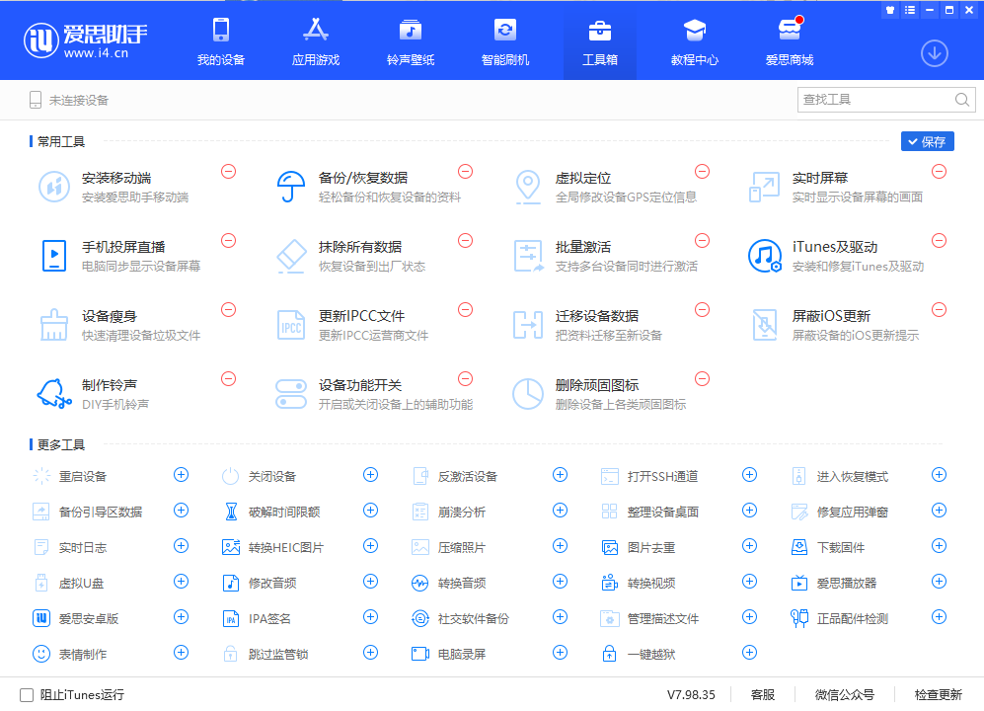Add 重启设备 to common tools

181,474
